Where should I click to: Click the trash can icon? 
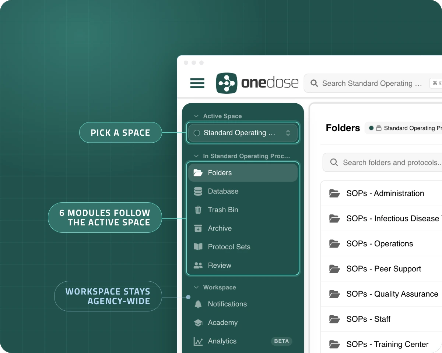198,210
